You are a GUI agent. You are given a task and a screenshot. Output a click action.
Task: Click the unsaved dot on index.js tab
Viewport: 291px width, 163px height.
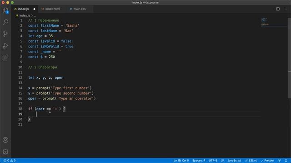click(35, 9)
